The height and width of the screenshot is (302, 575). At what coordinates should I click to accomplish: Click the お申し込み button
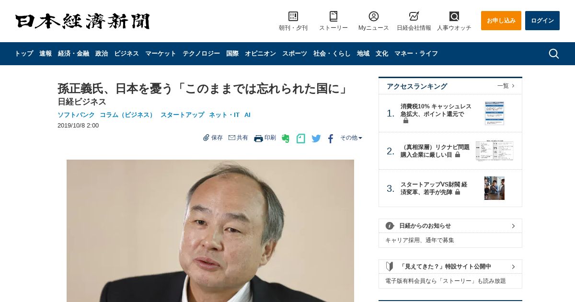(x=501, y=21)
